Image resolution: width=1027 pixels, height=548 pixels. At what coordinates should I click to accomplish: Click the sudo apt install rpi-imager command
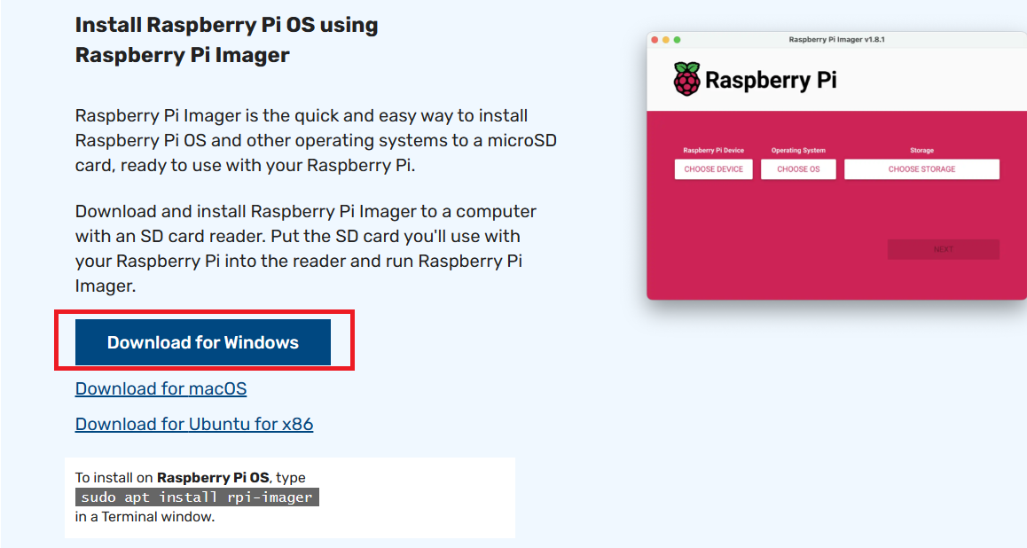pyautogui.click(x=197, y=497)
